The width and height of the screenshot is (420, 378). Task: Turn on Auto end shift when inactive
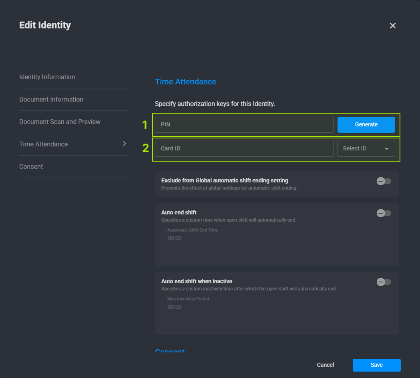click(384, 282)
